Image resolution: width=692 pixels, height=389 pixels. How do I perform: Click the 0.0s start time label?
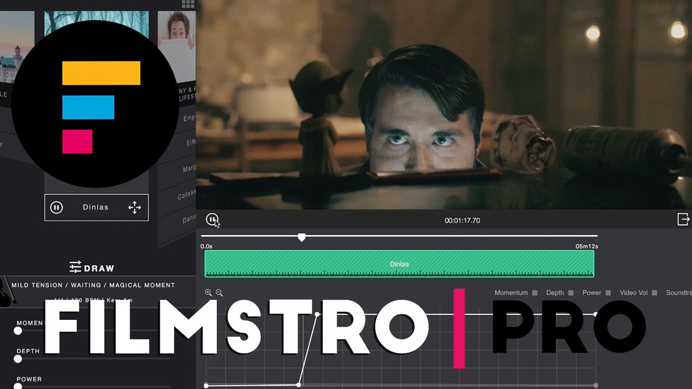(206, 246)
